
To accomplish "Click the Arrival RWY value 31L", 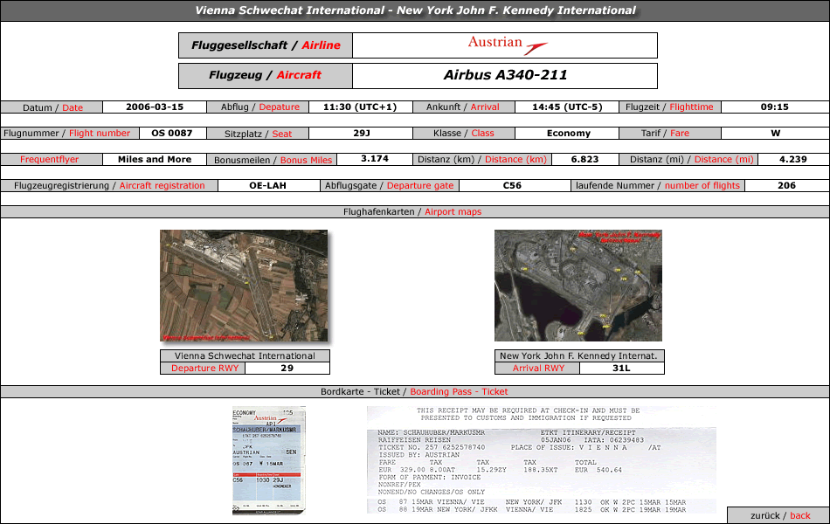I will tap(621, 369).
